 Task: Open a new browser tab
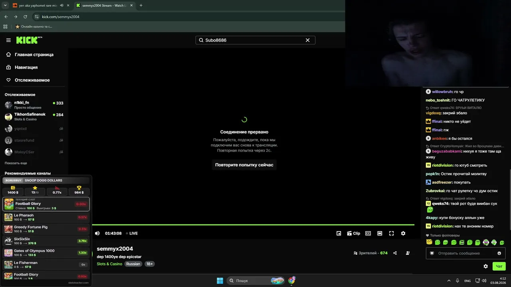(141, 6)
